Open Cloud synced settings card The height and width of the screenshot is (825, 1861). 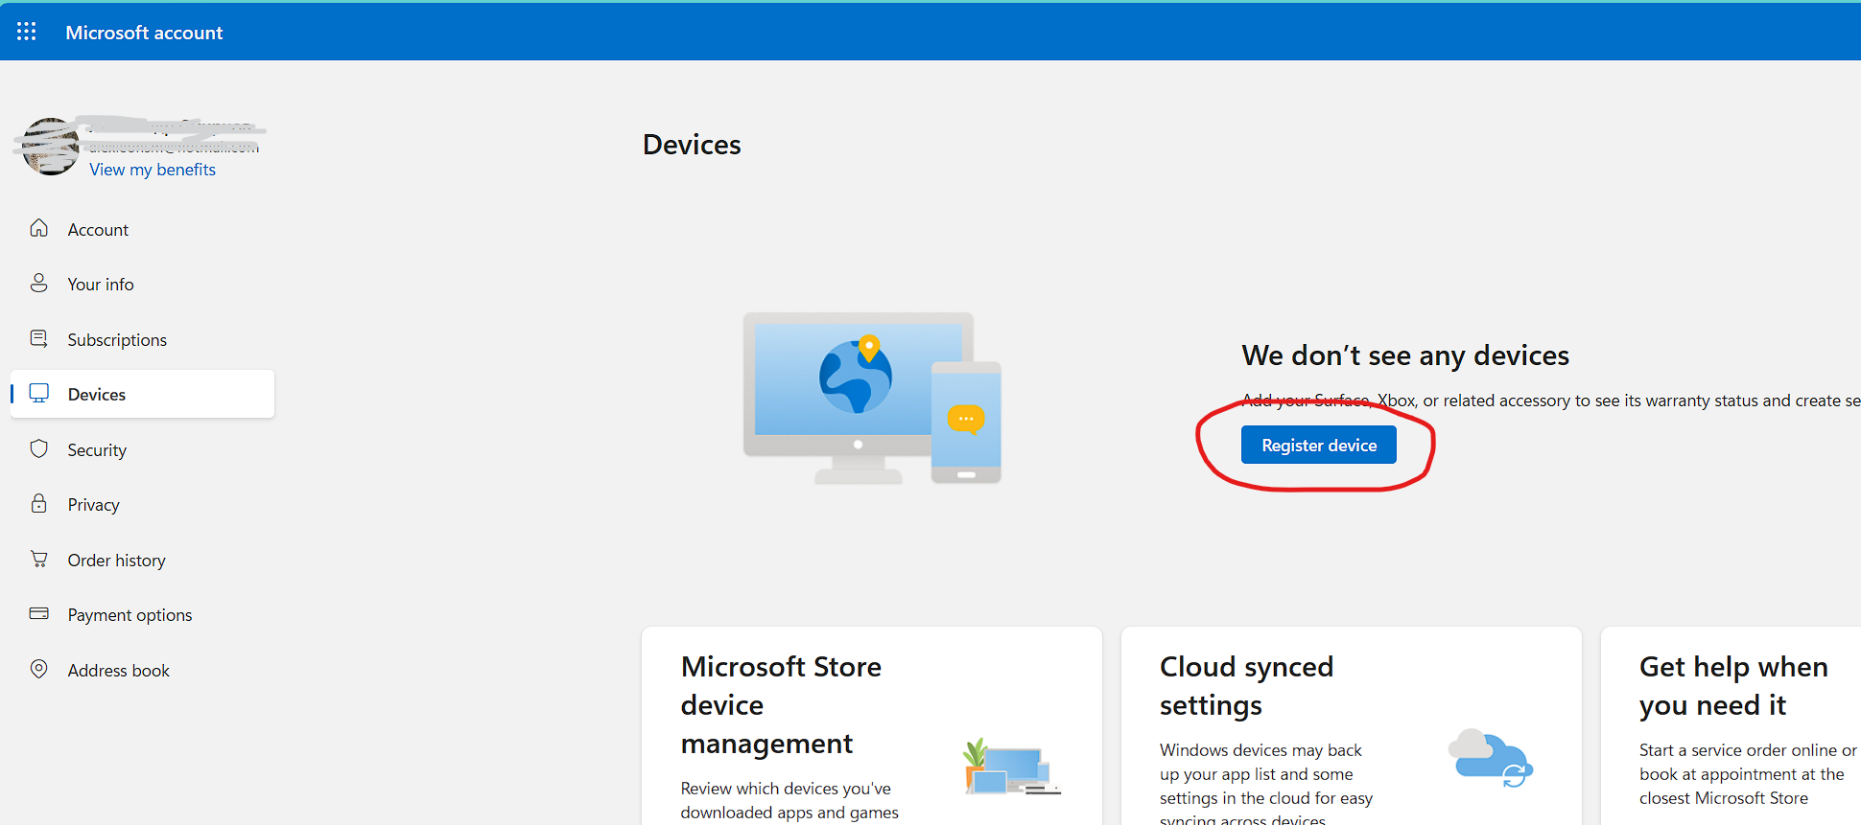tap(1351, 725)
